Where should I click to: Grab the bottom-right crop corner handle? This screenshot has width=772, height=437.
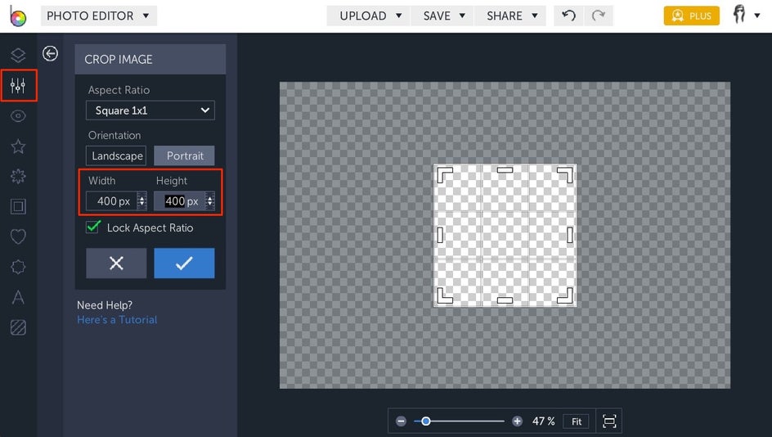565,295
